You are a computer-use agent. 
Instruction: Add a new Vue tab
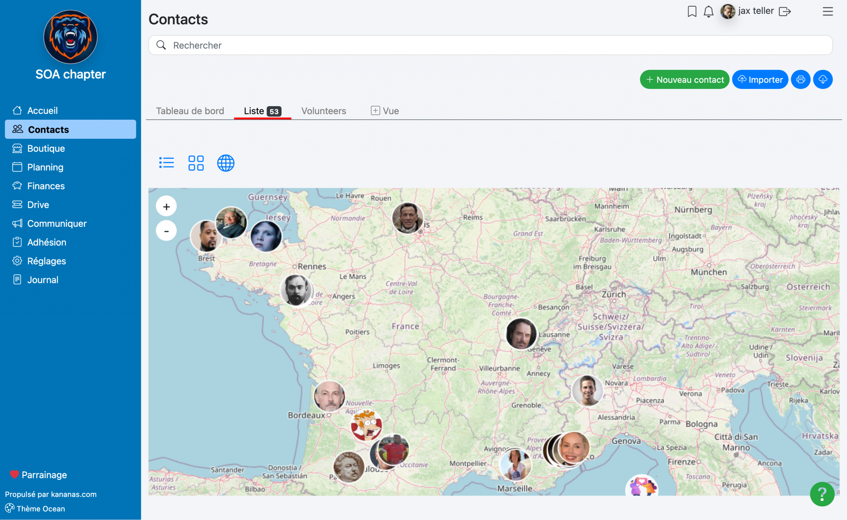click(385, 111)
